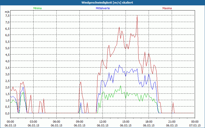205x128 pixels.
Task: Click the small red spike after 21:00
Action: click(x=173, y=103)
